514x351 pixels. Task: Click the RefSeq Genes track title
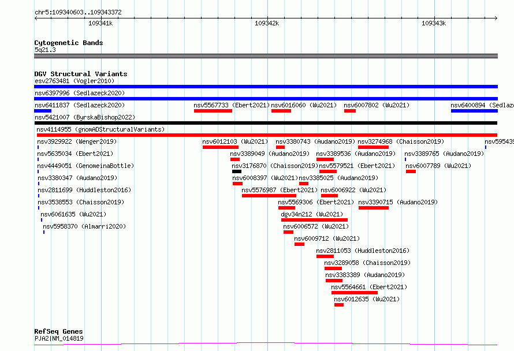click(x=58, y=332)
